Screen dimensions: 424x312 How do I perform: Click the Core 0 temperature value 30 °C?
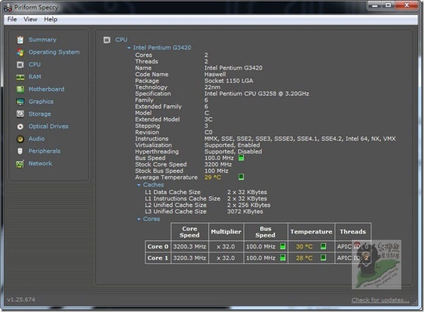point(304,247)
